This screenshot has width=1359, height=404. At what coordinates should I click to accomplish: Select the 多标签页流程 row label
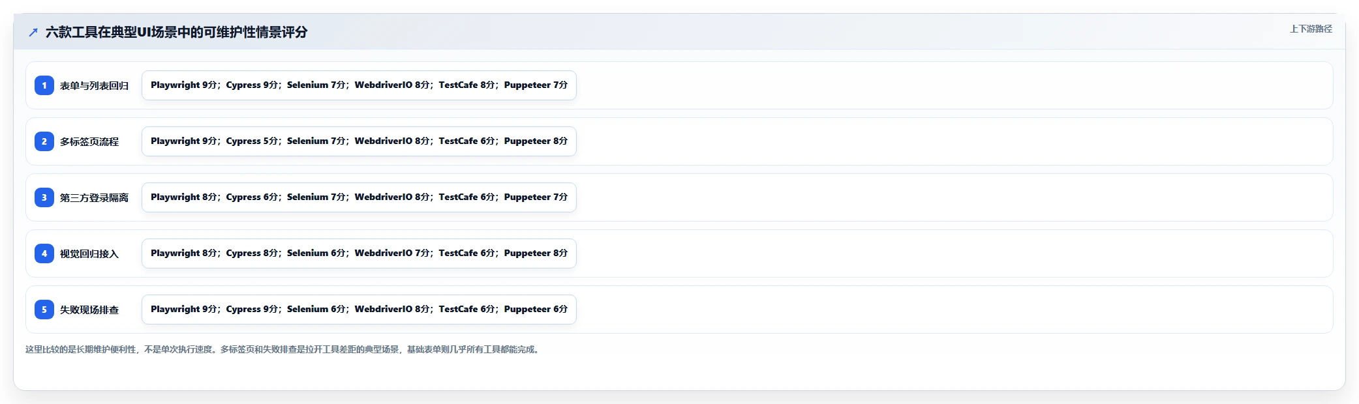tap(89, 141)
